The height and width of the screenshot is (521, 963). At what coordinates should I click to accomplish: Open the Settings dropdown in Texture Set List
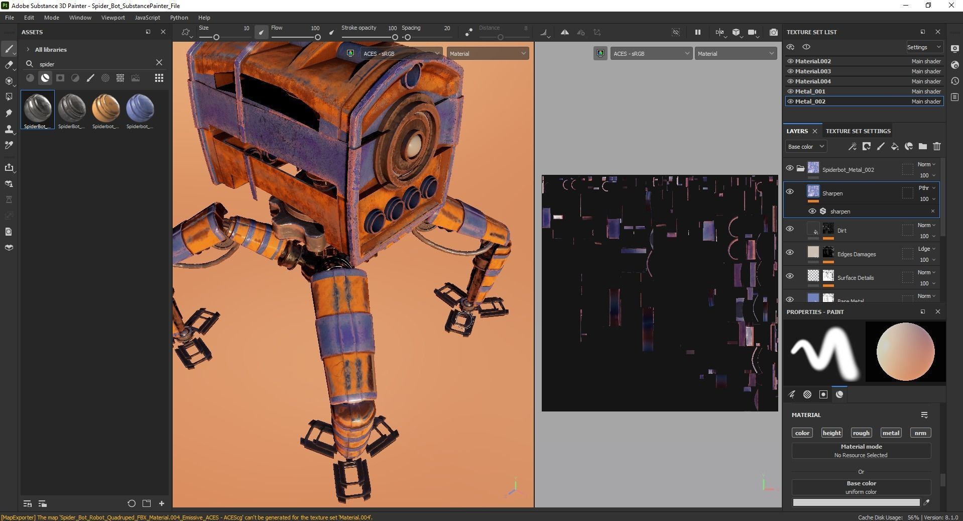tap(924, 47)
